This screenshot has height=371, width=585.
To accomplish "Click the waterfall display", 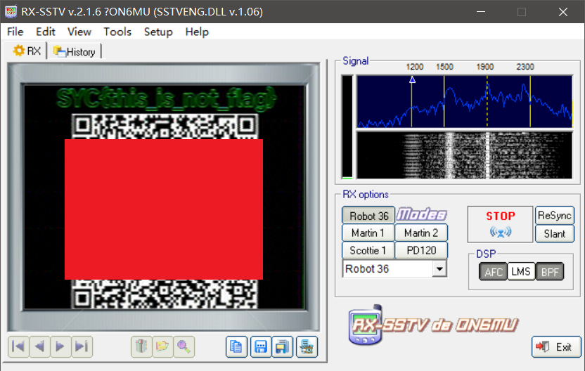I will point(465,155).
